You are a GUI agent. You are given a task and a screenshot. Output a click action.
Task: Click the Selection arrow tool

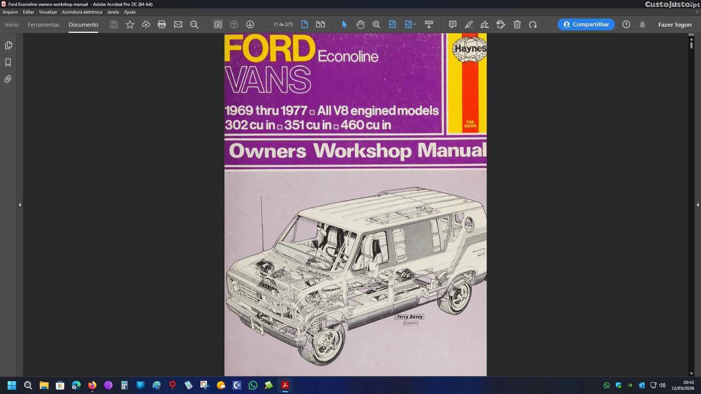coord(344,25)
